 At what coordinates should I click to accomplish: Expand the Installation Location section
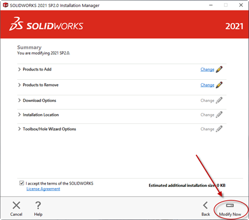tap(19, 115)
